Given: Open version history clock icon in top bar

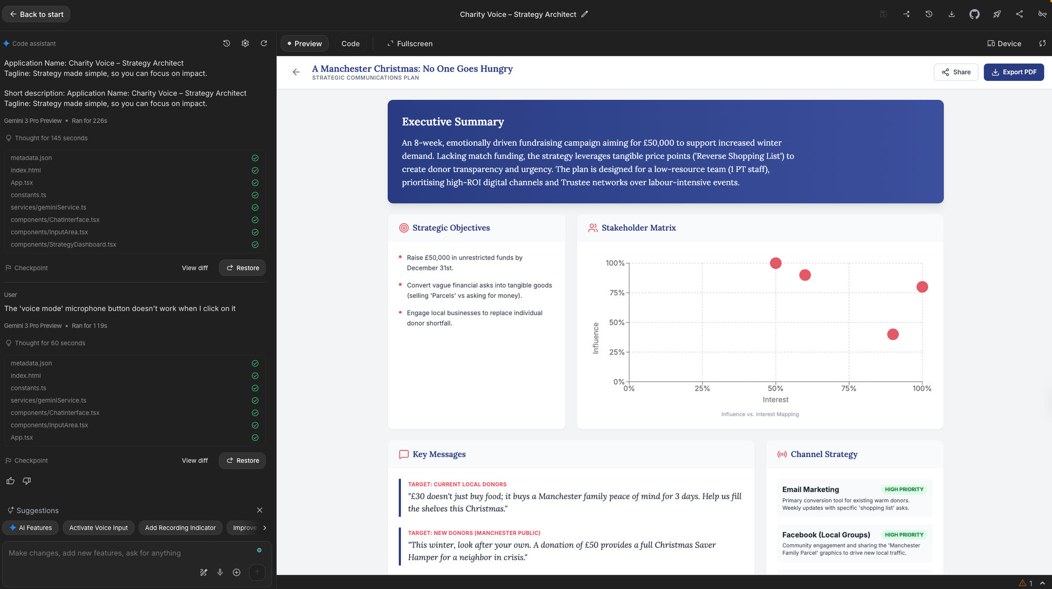Looking at the screenshot, I should 929,14.
